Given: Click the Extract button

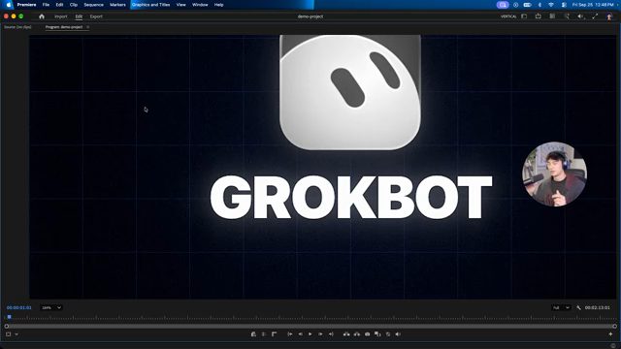Looking at the screenshot, I should pos(357,334).
